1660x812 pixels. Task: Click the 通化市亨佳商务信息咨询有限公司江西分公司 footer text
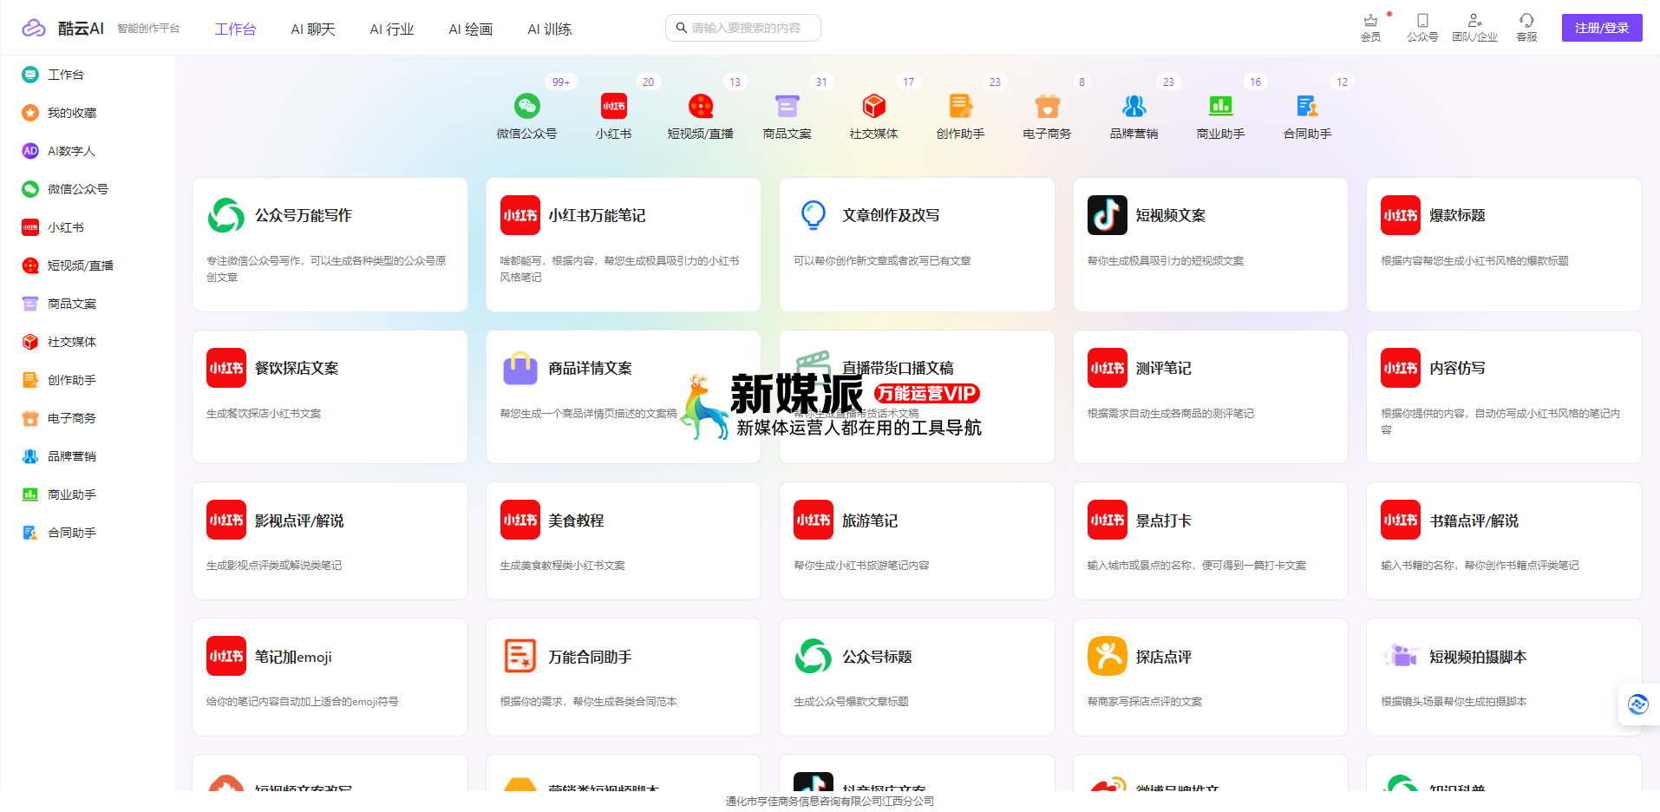coord(830,802)
